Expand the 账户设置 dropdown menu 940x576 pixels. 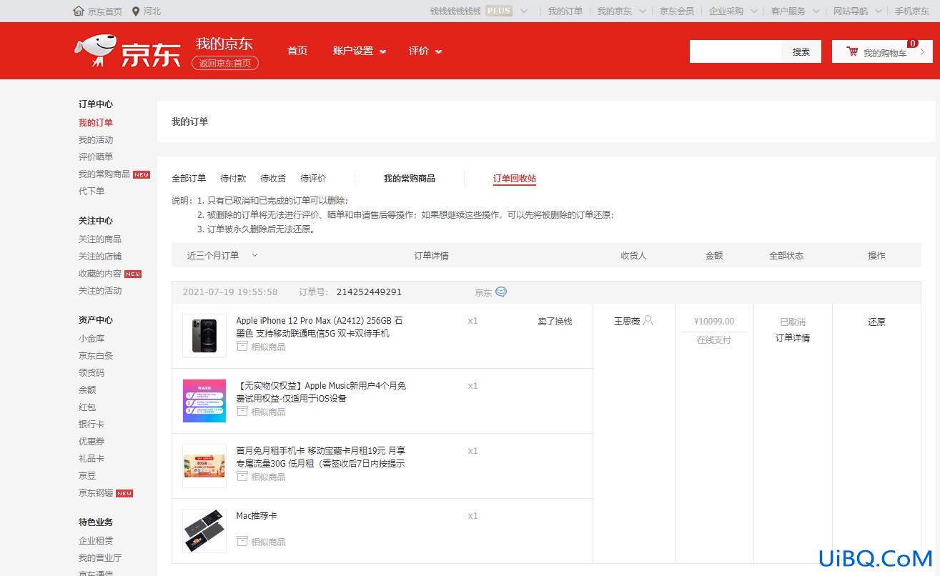pyautogui.click(x=382, y=51)
